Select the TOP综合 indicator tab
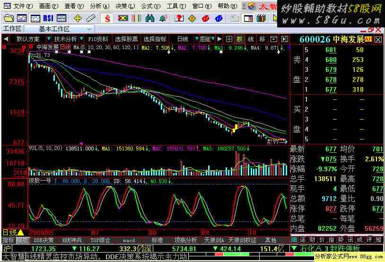 tap(100, 240)
